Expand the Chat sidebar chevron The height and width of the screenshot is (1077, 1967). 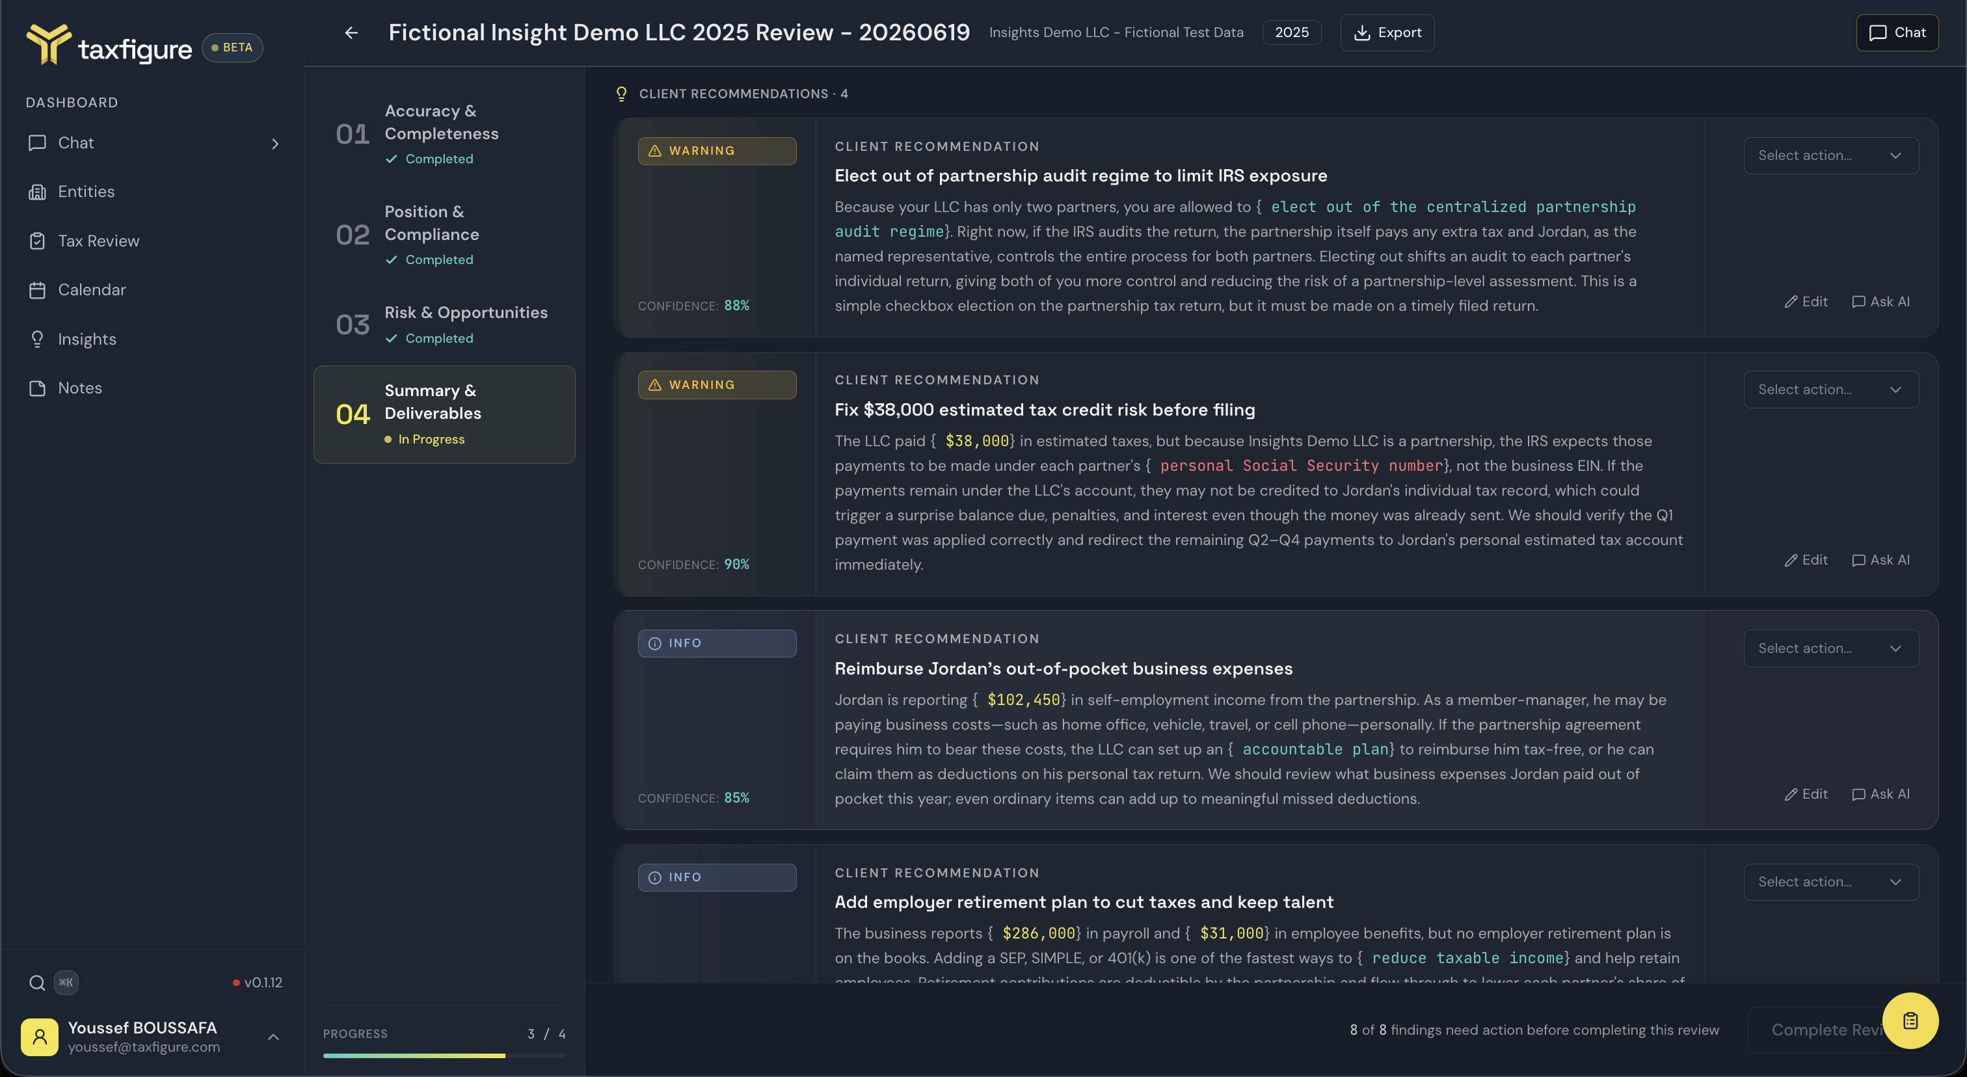tap(275, 144)
